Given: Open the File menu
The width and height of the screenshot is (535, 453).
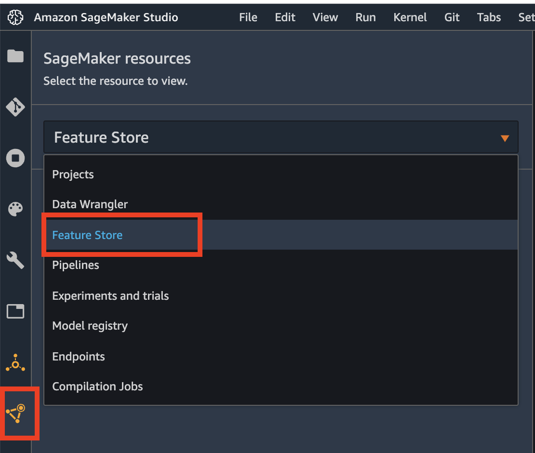Looking at the screenshot, I should click(248, 17).
